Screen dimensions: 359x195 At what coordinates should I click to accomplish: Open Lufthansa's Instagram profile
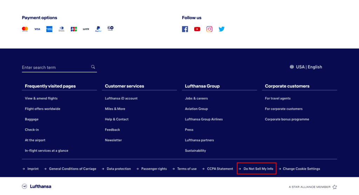tap(209, 29)
